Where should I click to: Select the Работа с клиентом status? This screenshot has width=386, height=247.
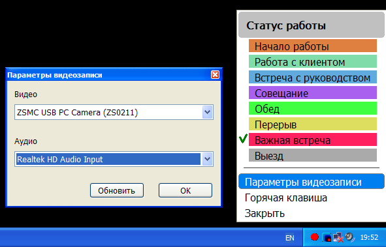[313, 62]
